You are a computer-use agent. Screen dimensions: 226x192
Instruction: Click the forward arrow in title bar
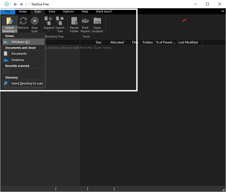pyautogui.click(x=21, y=4)
